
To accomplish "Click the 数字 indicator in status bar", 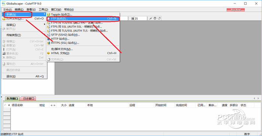I will 247,134.
